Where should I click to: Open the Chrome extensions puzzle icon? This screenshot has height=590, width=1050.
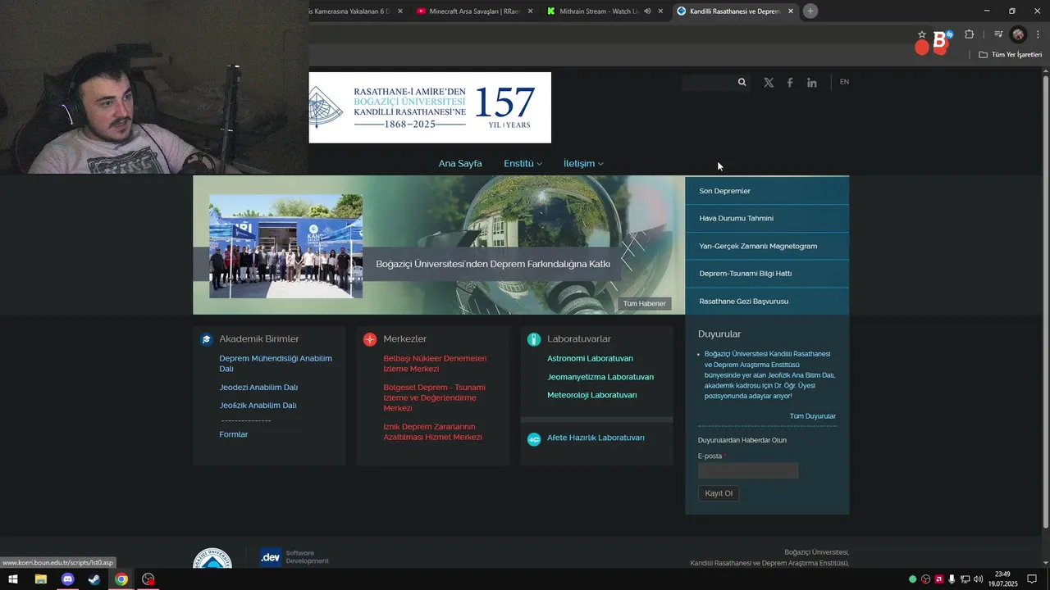(x=969, y=34)
